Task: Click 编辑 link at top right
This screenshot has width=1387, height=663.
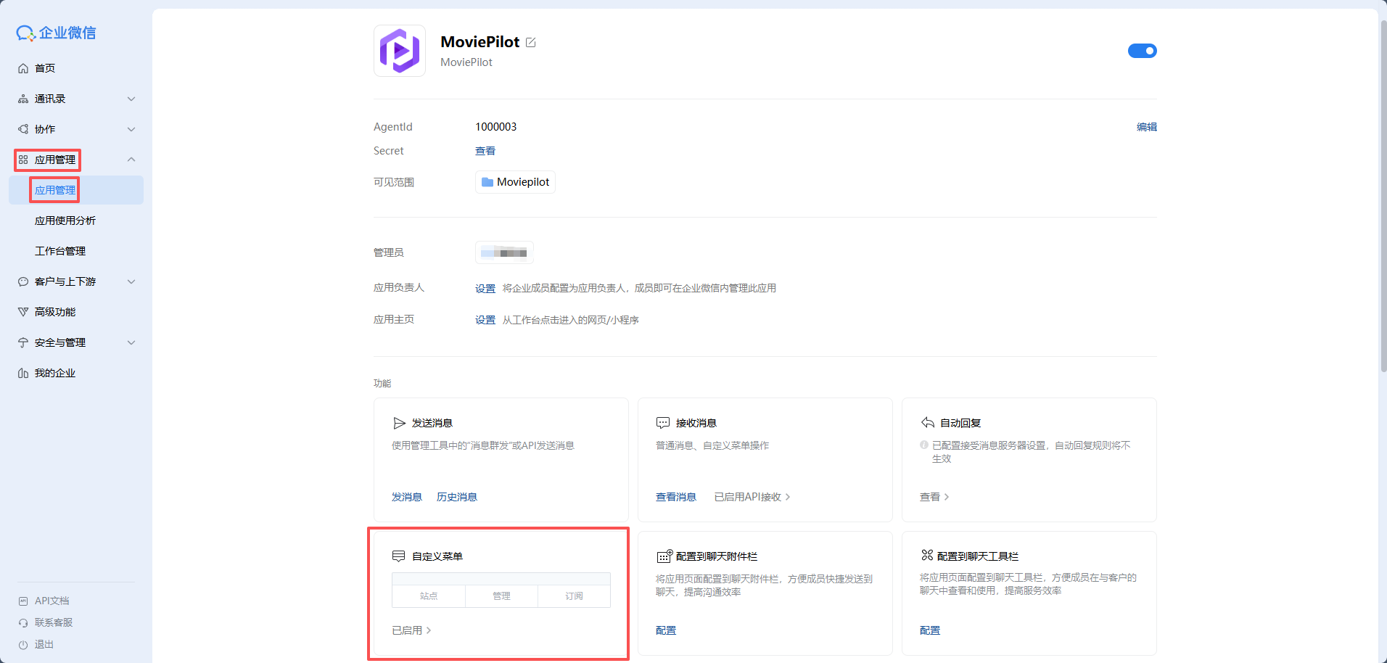Action: [1146, 127]
